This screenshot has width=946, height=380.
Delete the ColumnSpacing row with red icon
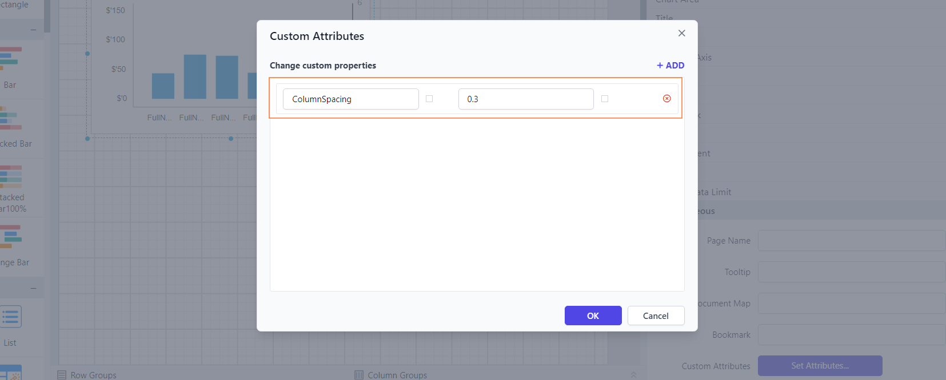(x=666, y=99)
